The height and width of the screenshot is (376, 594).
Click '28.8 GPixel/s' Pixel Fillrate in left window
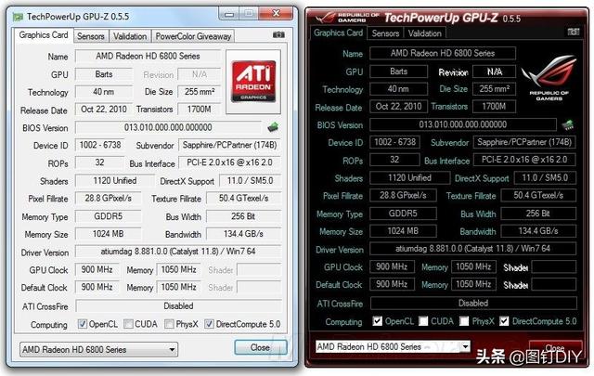coord(108,198)
